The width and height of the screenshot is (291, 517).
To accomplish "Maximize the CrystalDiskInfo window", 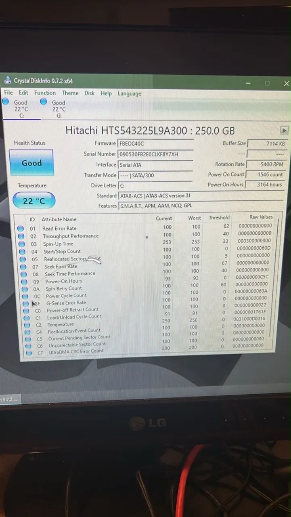I will point(267,83).
